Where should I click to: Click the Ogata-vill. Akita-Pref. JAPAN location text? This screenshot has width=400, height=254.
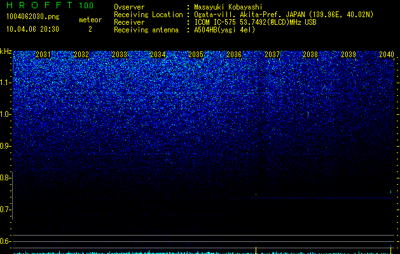(284, 15)
